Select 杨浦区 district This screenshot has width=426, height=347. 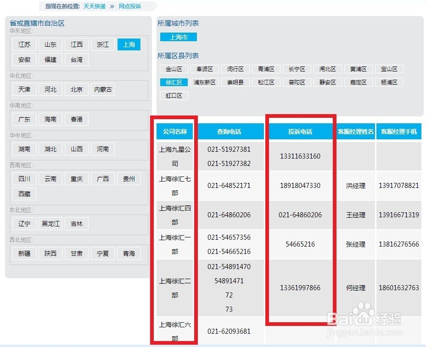coord(389,82)
